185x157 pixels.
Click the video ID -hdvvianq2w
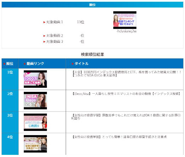[126, 31]
